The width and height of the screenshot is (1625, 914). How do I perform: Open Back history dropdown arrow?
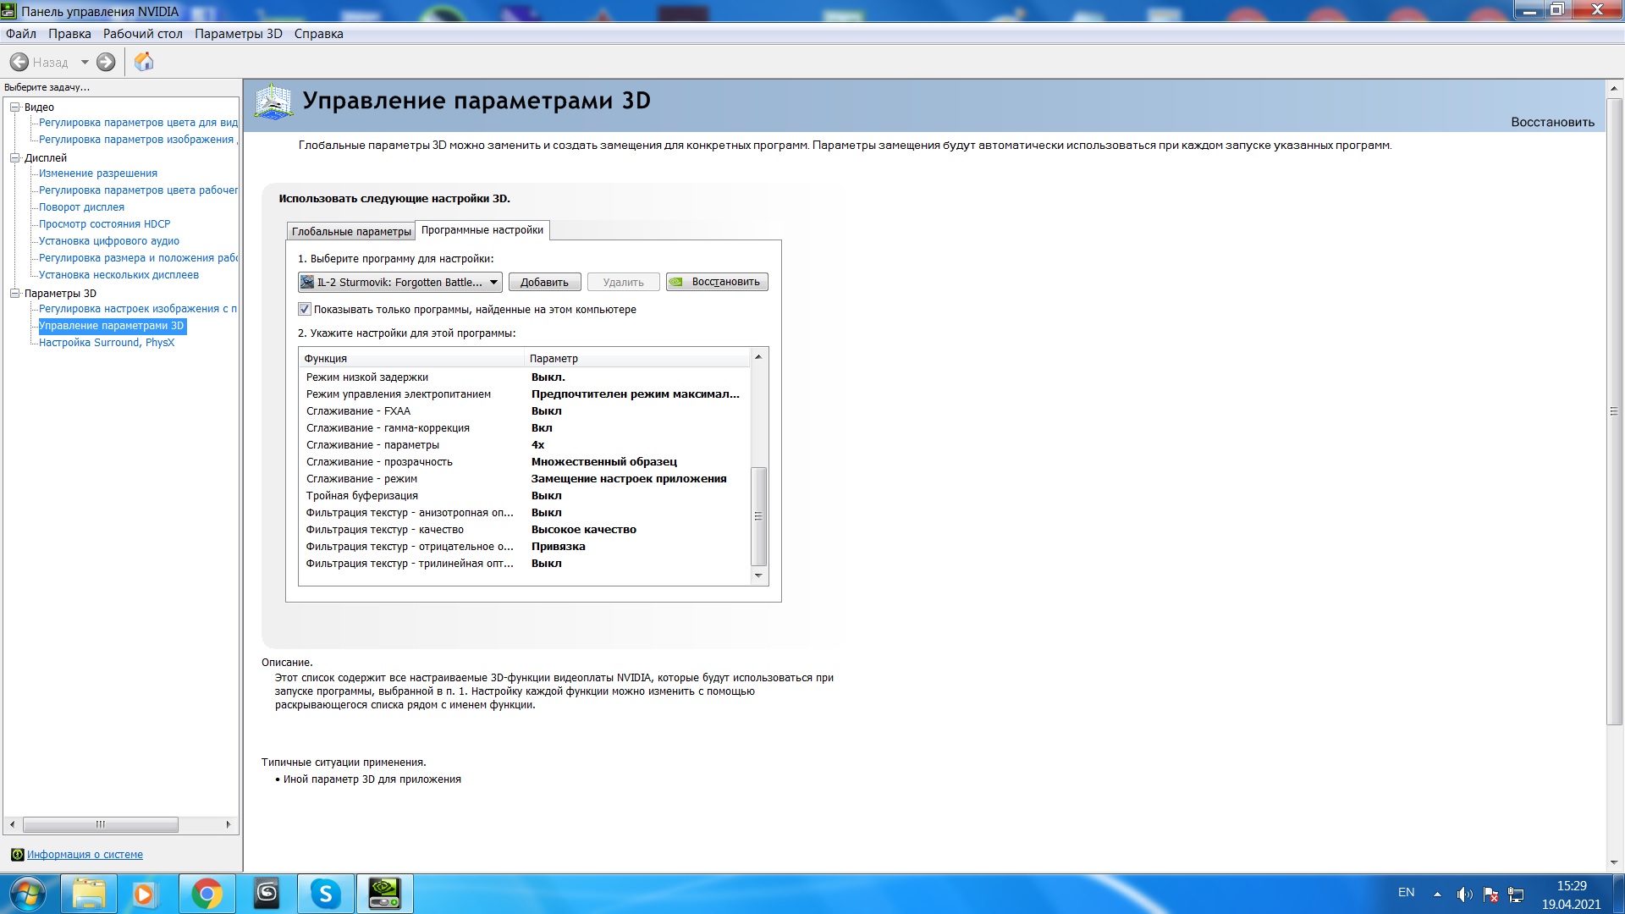click(85, 62)
